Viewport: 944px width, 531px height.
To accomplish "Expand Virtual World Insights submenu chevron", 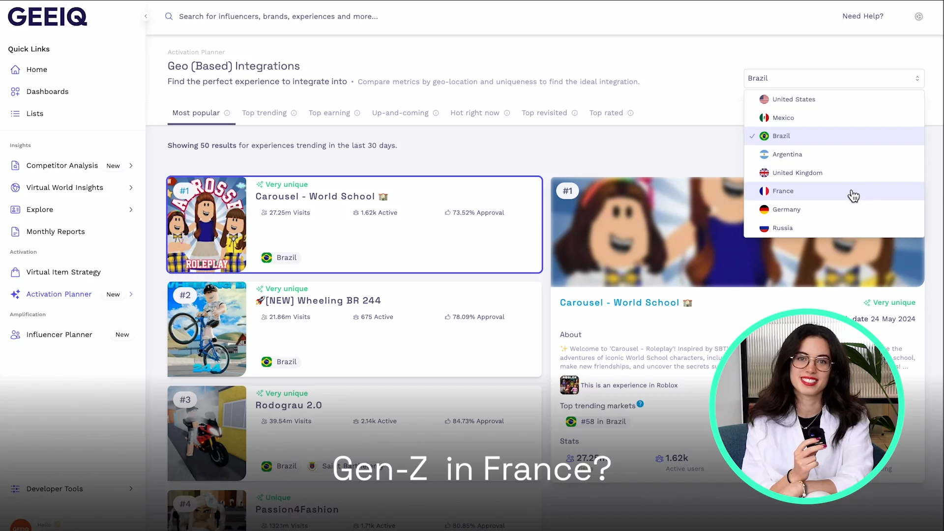I will pos(131,187).
